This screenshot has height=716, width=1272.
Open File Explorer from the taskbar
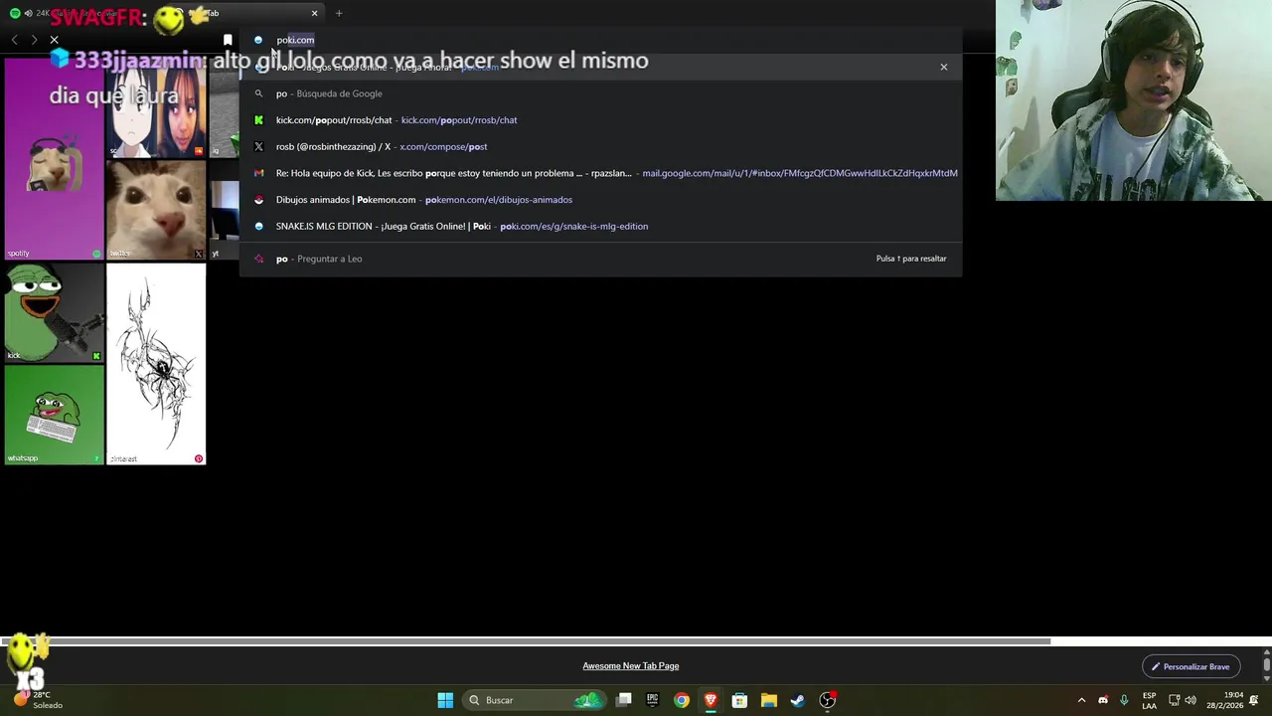(x=768, y=700)
